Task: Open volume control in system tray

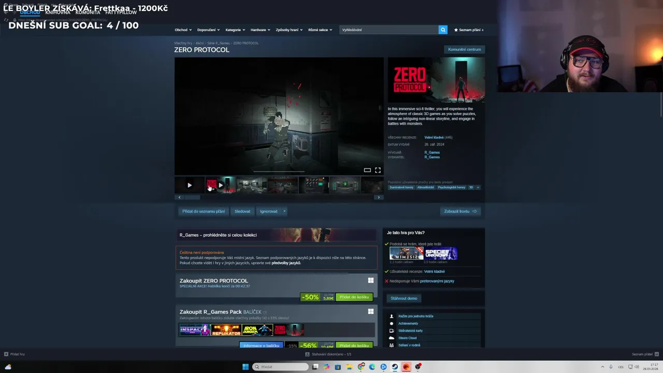Action: click(637, 367)
